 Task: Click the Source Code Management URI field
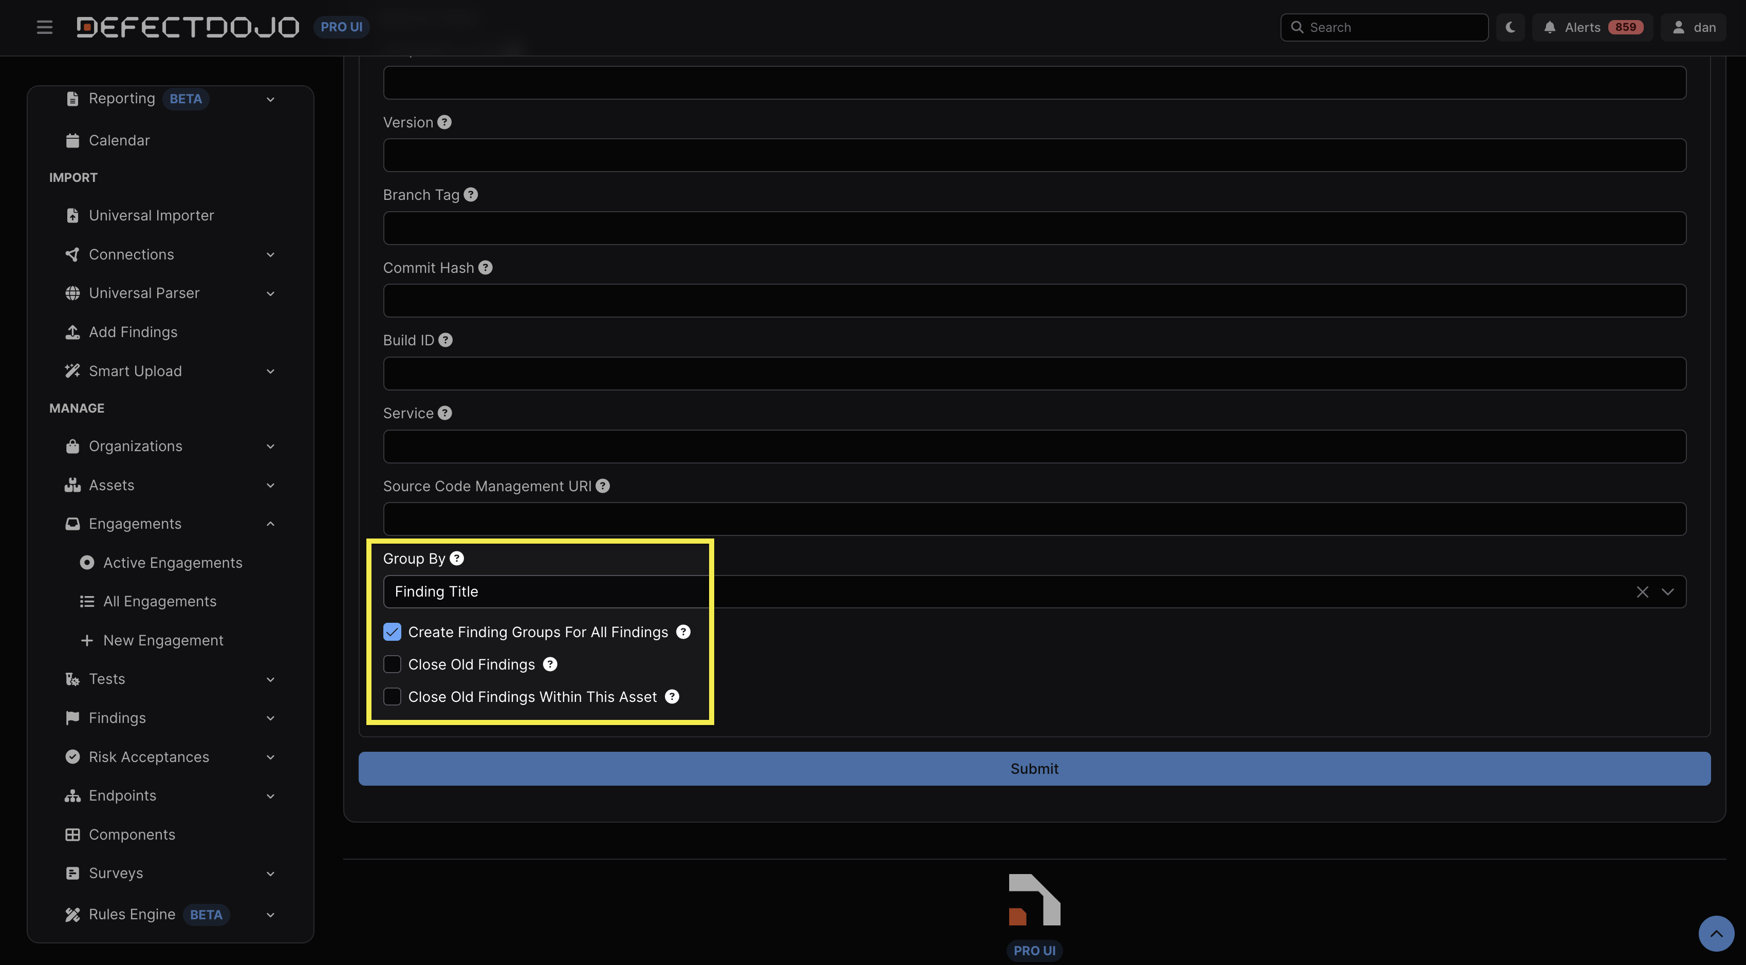tap(1034, 519)
